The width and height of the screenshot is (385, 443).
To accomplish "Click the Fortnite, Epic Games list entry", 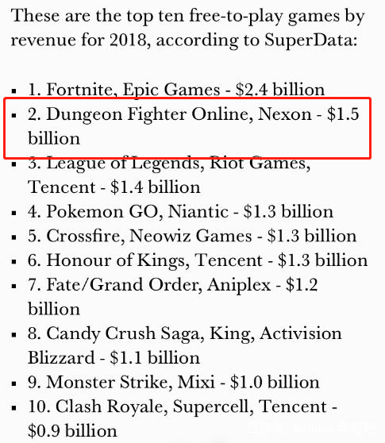I will [x=176, y=90].
